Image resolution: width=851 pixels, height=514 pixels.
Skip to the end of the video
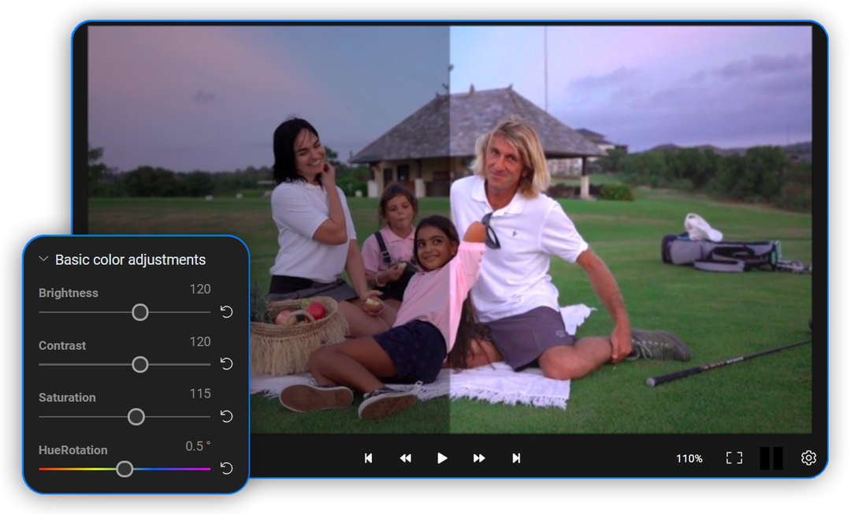(x=516, y=457)
